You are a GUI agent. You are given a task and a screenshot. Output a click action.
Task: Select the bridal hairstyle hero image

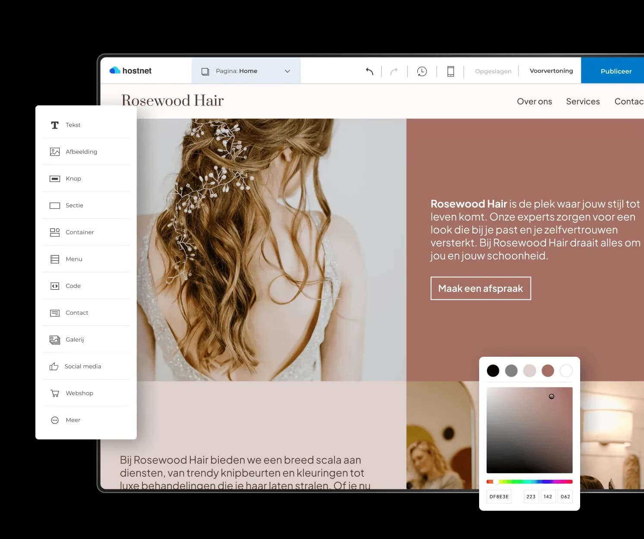[x=271, y=250]
